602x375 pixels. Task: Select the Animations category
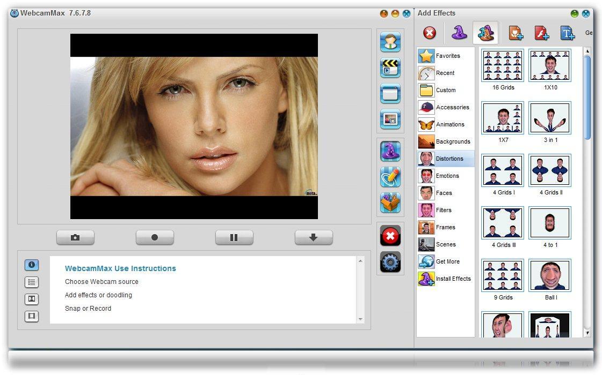446,124
